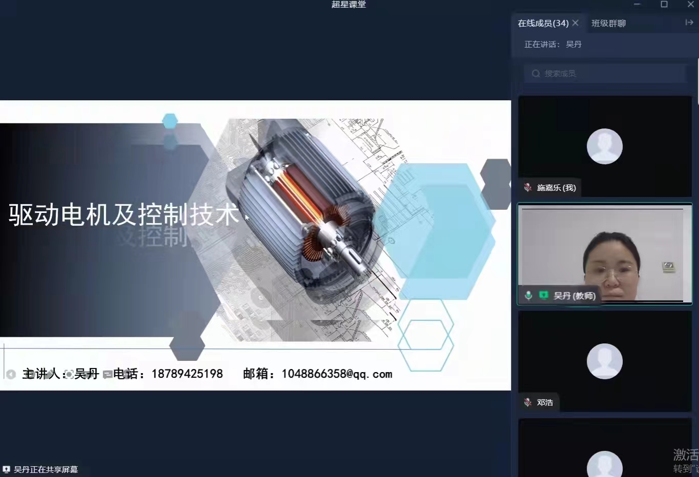Click the screen-sharing status icon at bottom left
Image resolution: width=699 pixels, height=477 pixels.
[x=7, y=469]
